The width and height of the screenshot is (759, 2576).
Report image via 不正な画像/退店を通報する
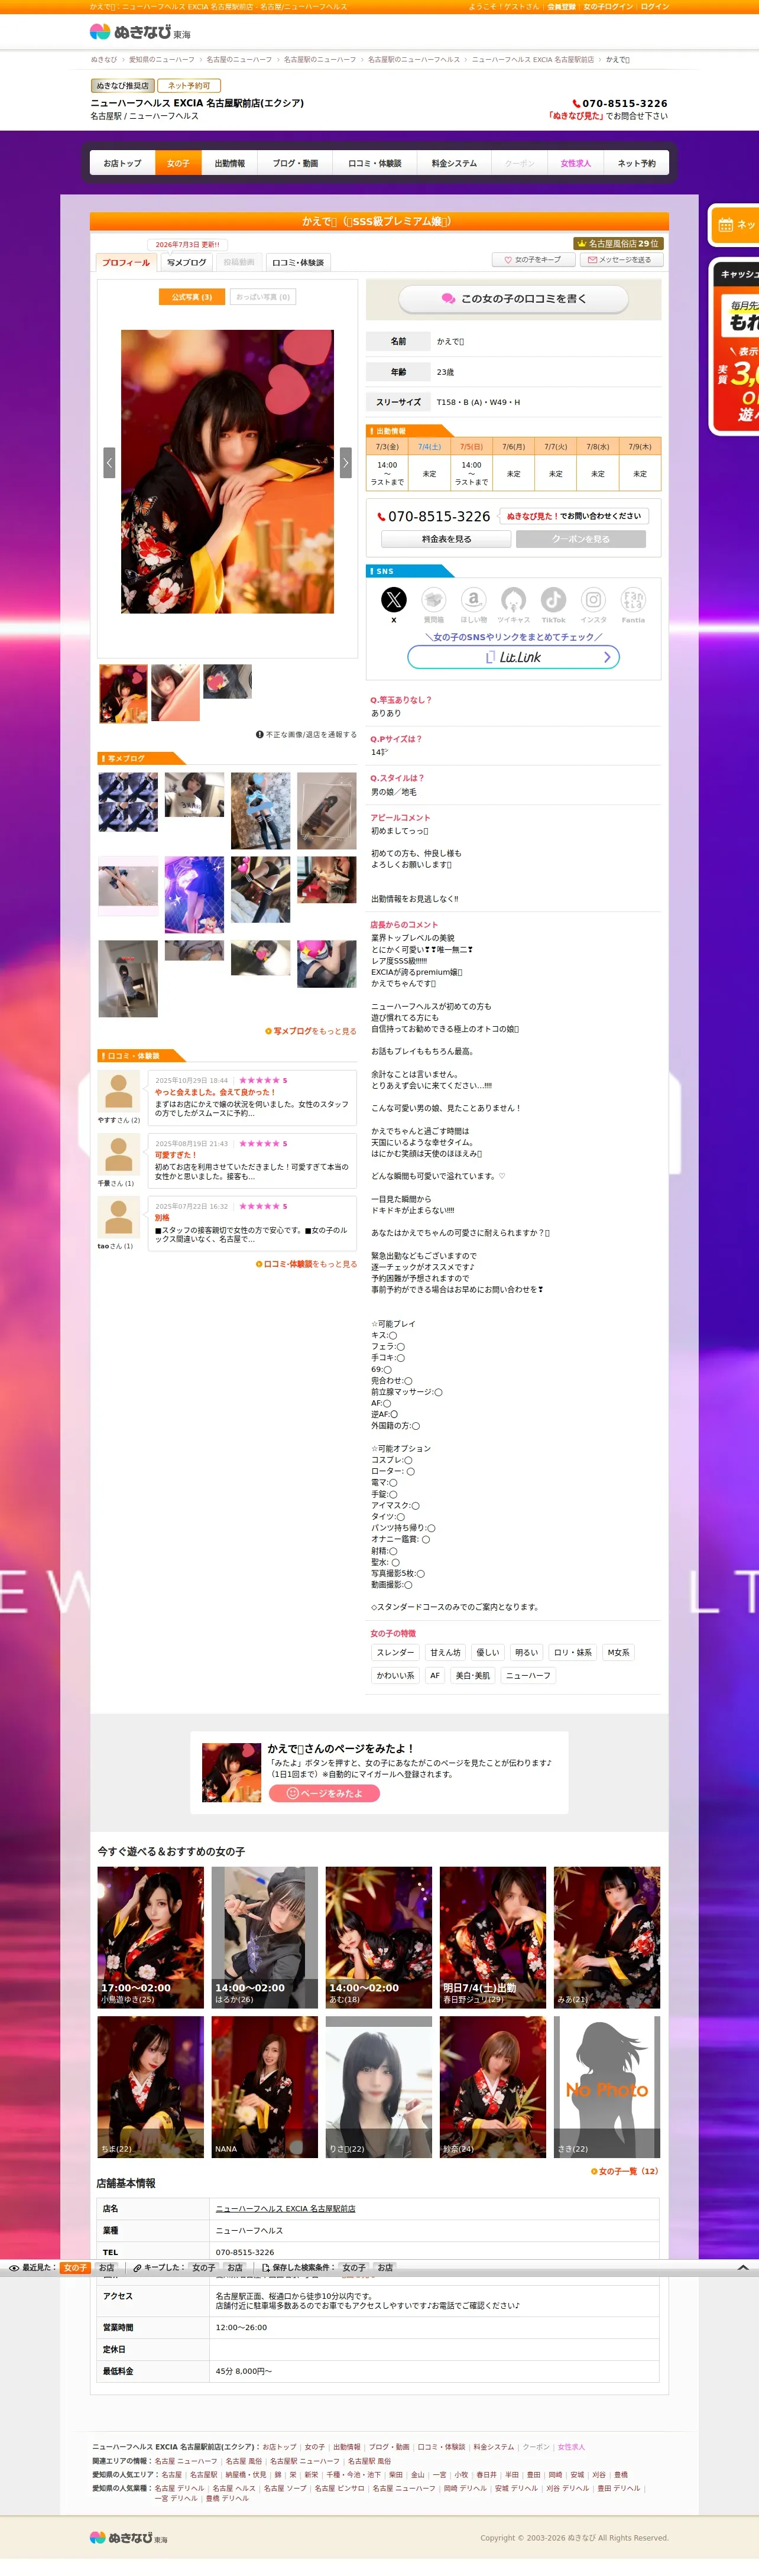(x=306, y=734)
